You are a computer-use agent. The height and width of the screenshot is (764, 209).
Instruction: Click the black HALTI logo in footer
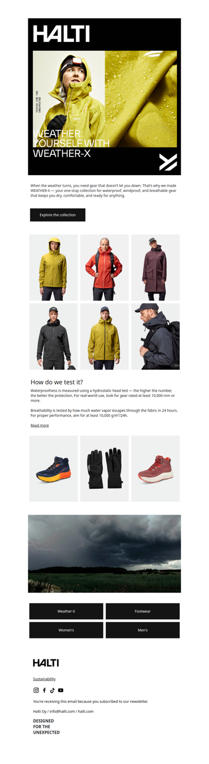(46, 663)
